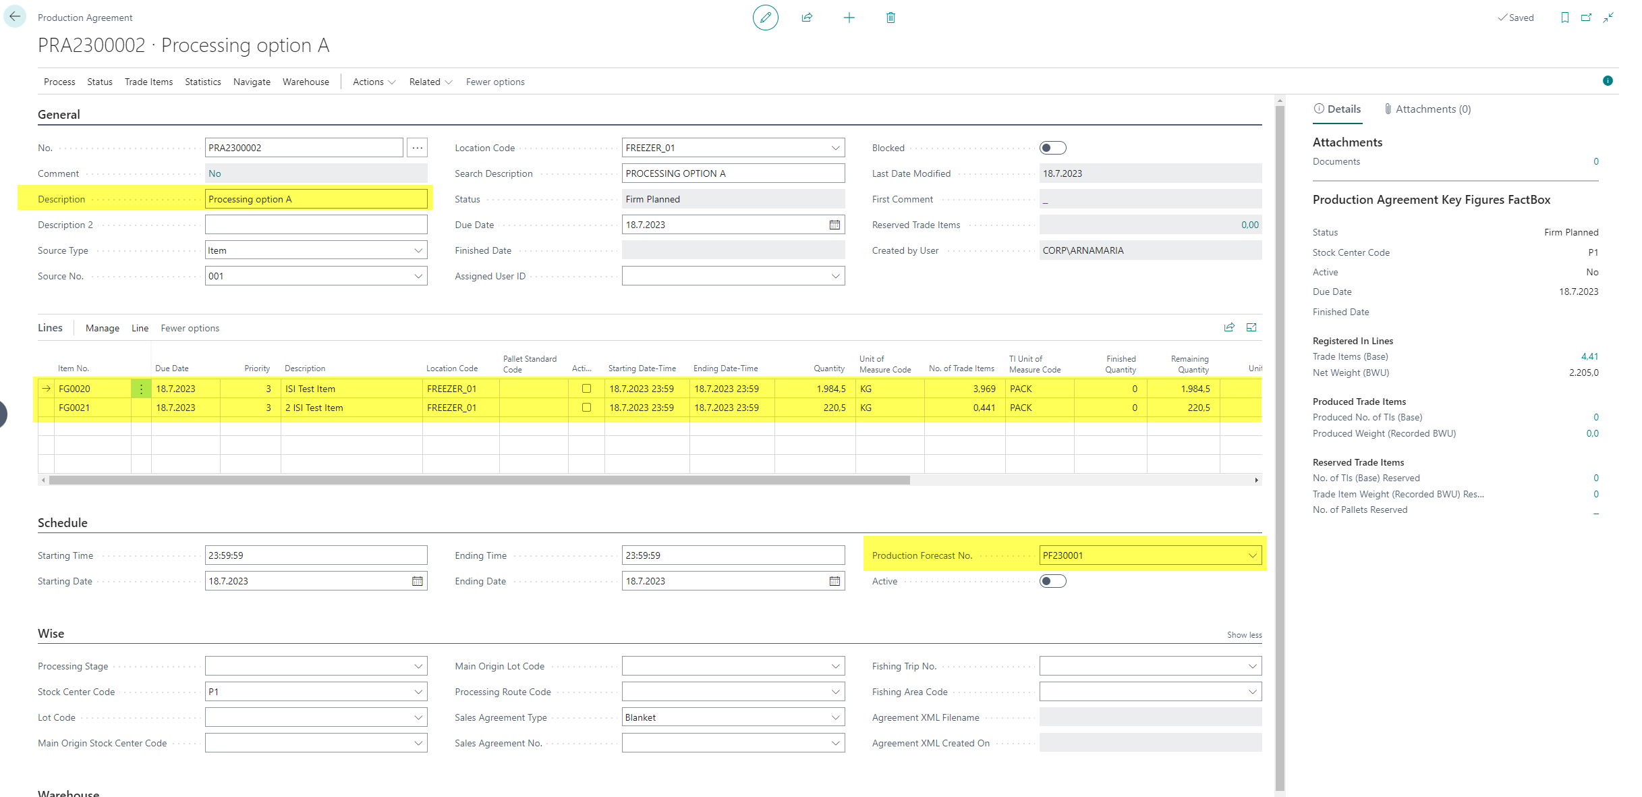Image resolution: width=1642 pixels, height=797 pixels.
Task: Click the edit pencil icon
Action: tap(765, 18)
